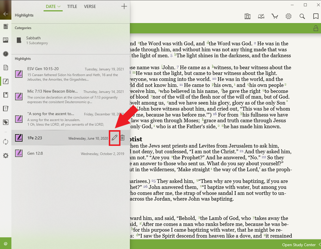Click the search magnifying glass

point(302,16)
